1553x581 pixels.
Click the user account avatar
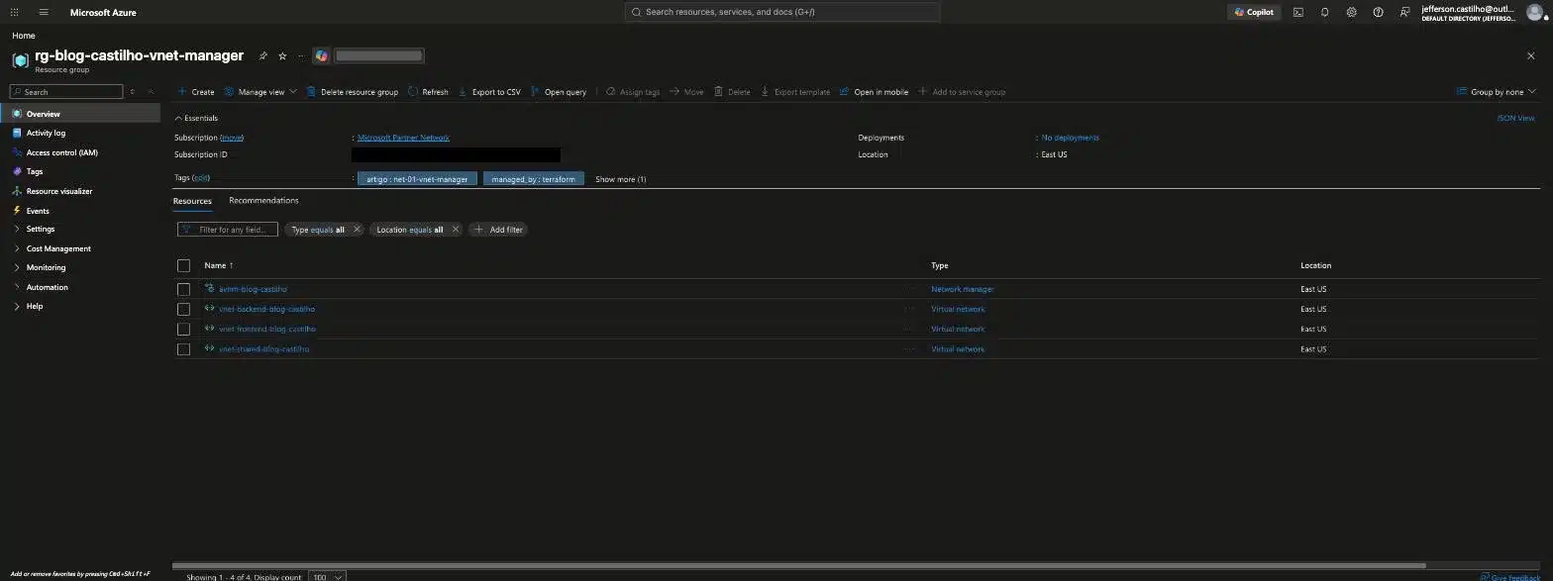pyautogui.click(x=1534, y=12)
